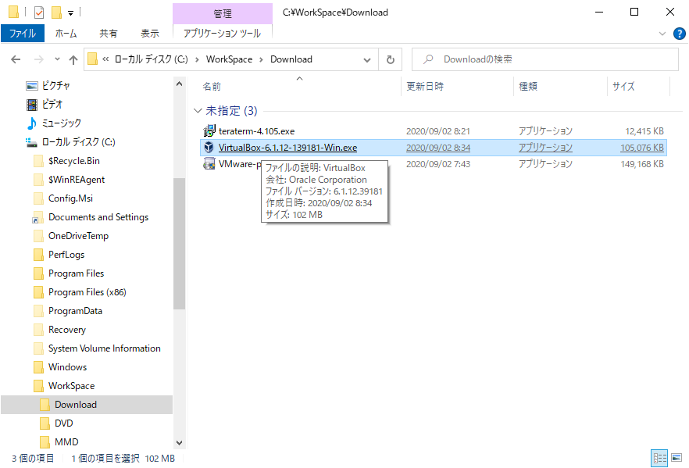The width and height of the screenshot is (689, 468).
Task: Click the ビデオ film icon
Action: [31, 105]
